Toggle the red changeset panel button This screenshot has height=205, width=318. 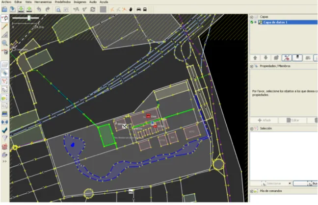(5, 147)
